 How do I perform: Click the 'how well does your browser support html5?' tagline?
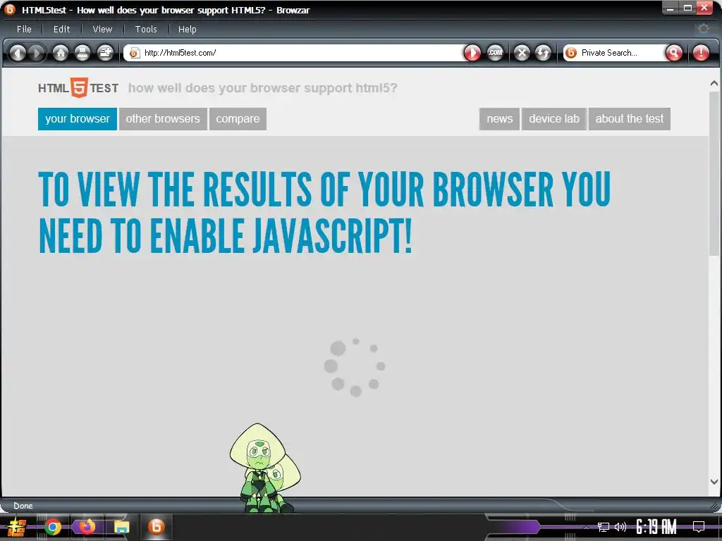tap(262, 88)
